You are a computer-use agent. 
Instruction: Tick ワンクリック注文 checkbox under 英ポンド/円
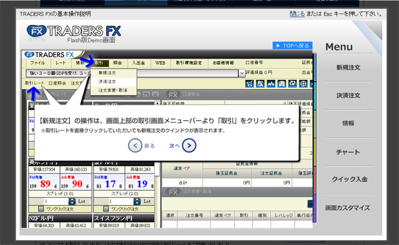coord(41,209)
